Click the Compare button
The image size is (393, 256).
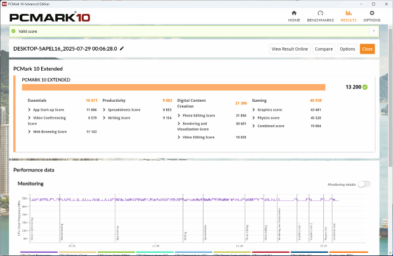323,49
